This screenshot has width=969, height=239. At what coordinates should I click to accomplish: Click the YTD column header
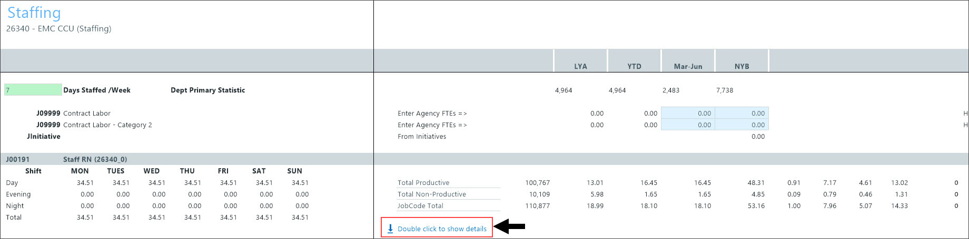pos(634,66)
